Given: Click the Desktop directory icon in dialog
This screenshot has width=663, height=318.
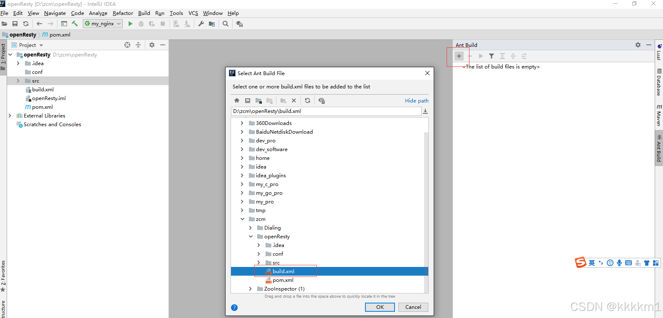Looking at the screenshot, I should click(248, 100).
